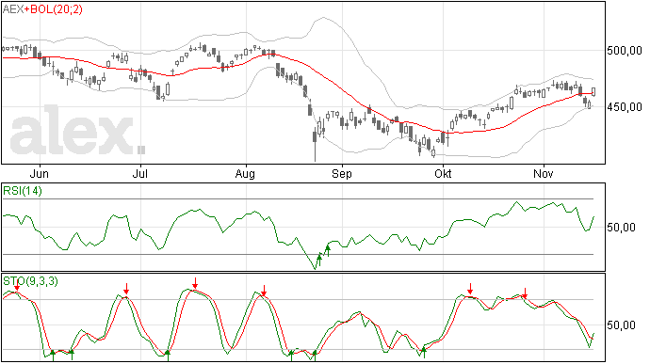Select the Nov month label
Image resolution: width=650 pixels, height=364 pixels.
pos(543,173)
